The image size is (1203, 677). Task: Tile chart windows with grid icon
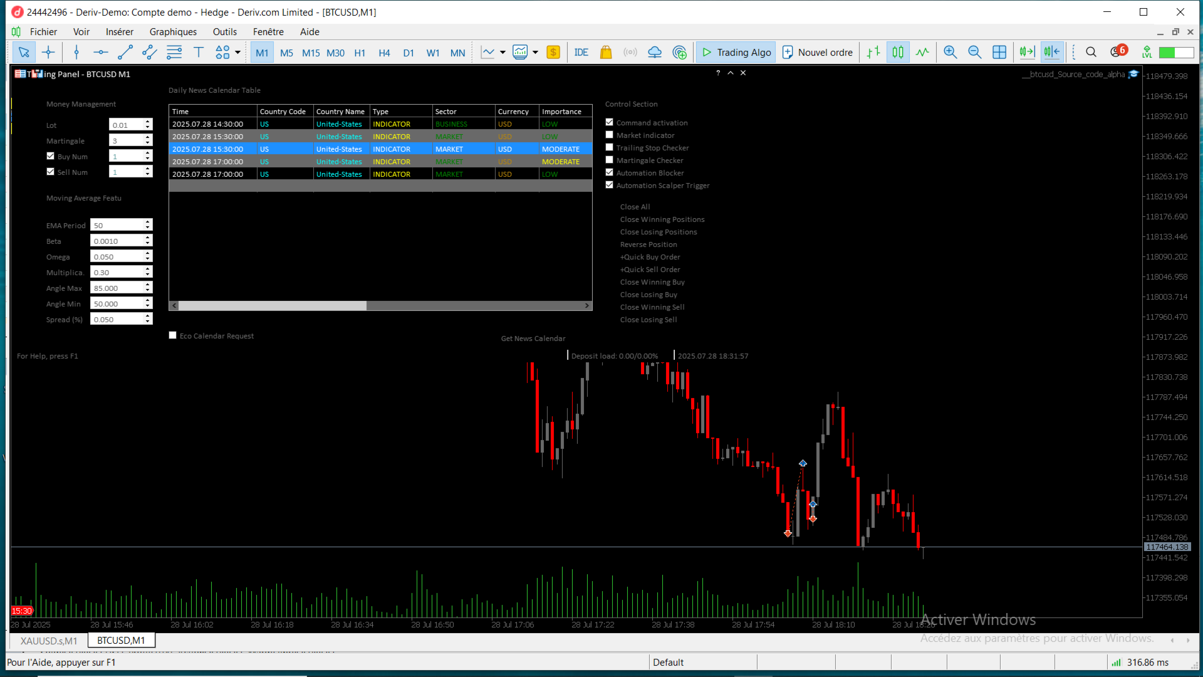999,53
